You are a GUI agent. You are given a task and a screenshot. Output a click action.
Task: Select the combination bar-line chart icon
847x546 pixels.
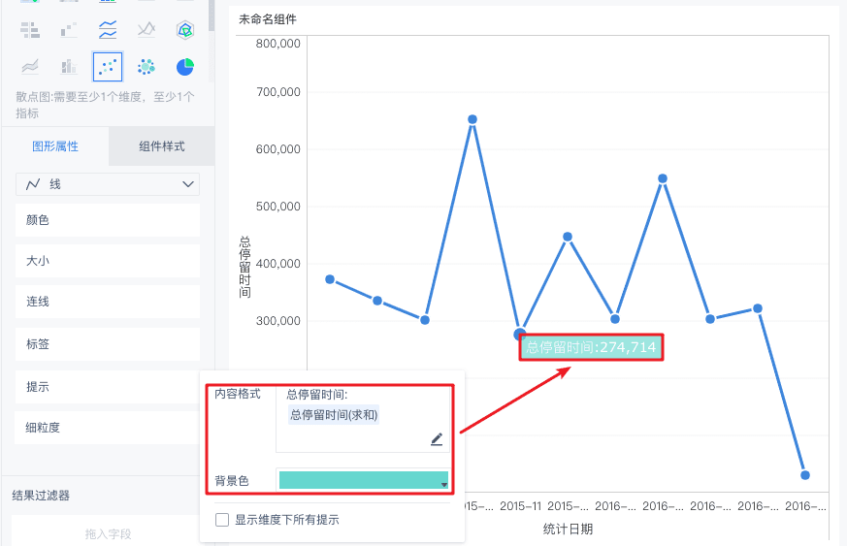(69, 67)
